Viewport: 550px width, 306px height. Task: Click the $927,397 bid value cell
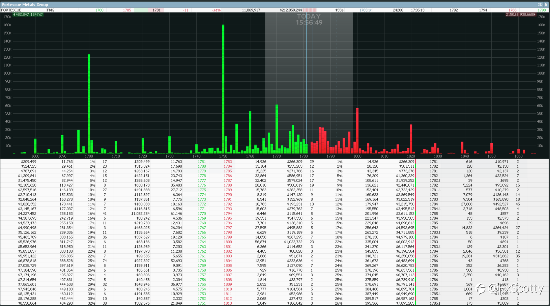tap(142, 261)
